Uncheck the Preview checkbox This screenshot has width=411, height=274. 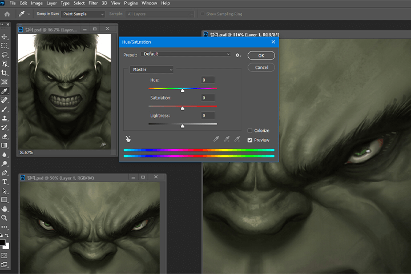click(250, 140)
